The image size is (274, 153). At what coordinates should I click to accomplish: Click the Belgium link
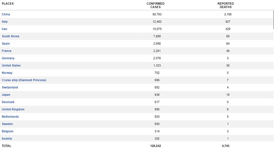click(x=7, y=131)
